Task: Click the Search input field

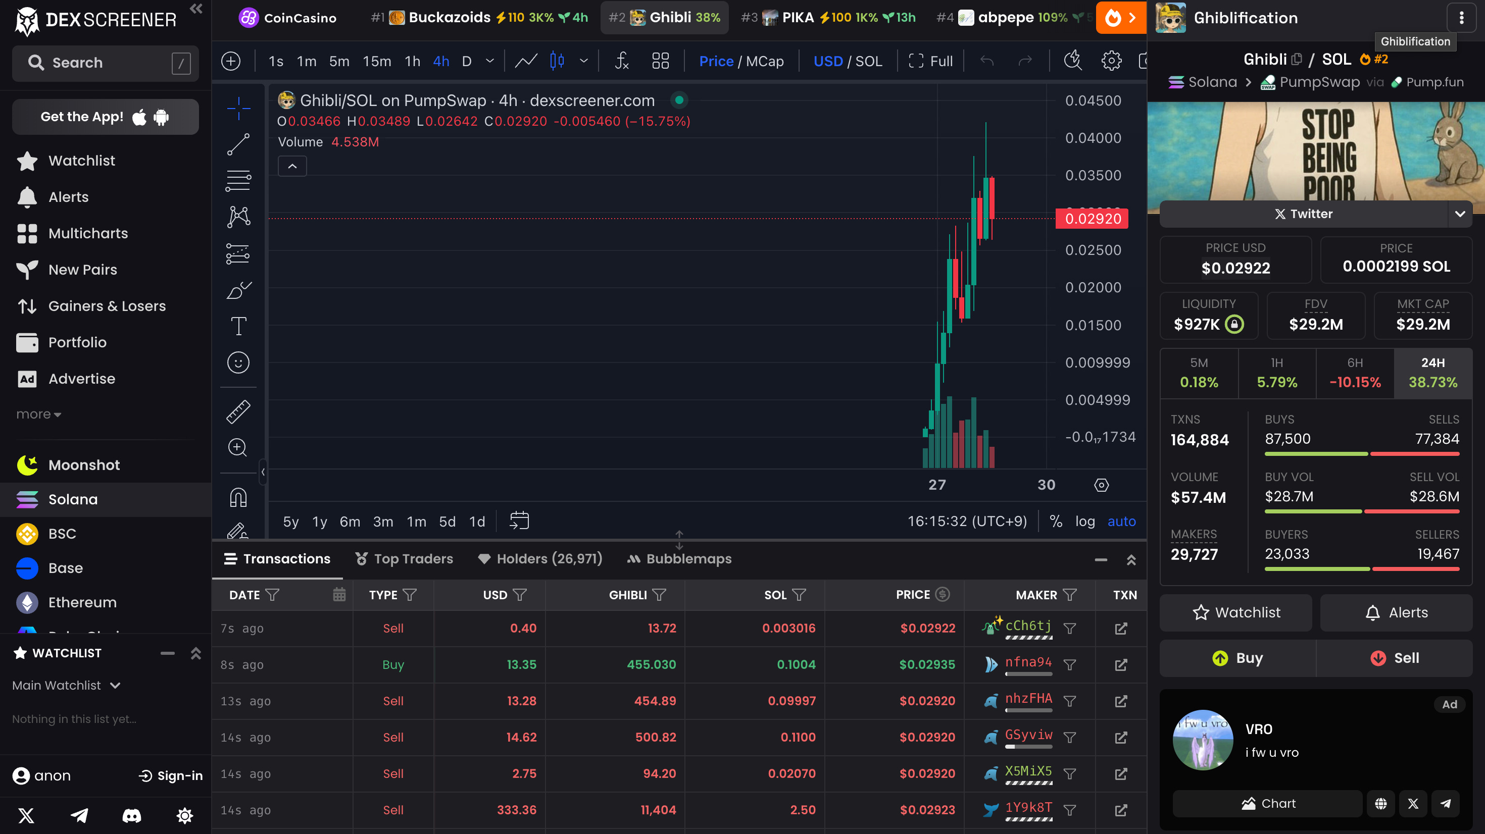Action: tap(105, 63)
